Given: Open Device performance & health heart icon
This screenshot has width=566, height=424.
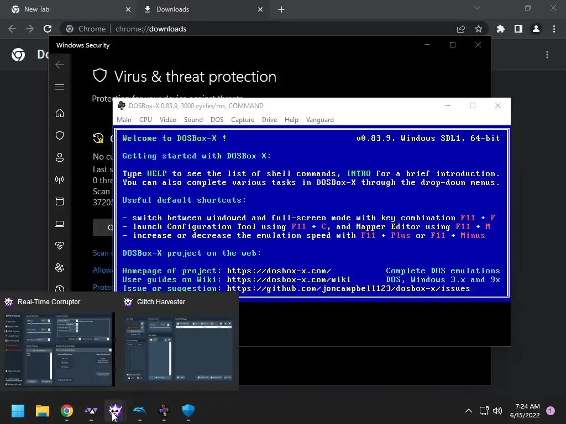Looking at the screenshot, I should [x=60, y=246].
